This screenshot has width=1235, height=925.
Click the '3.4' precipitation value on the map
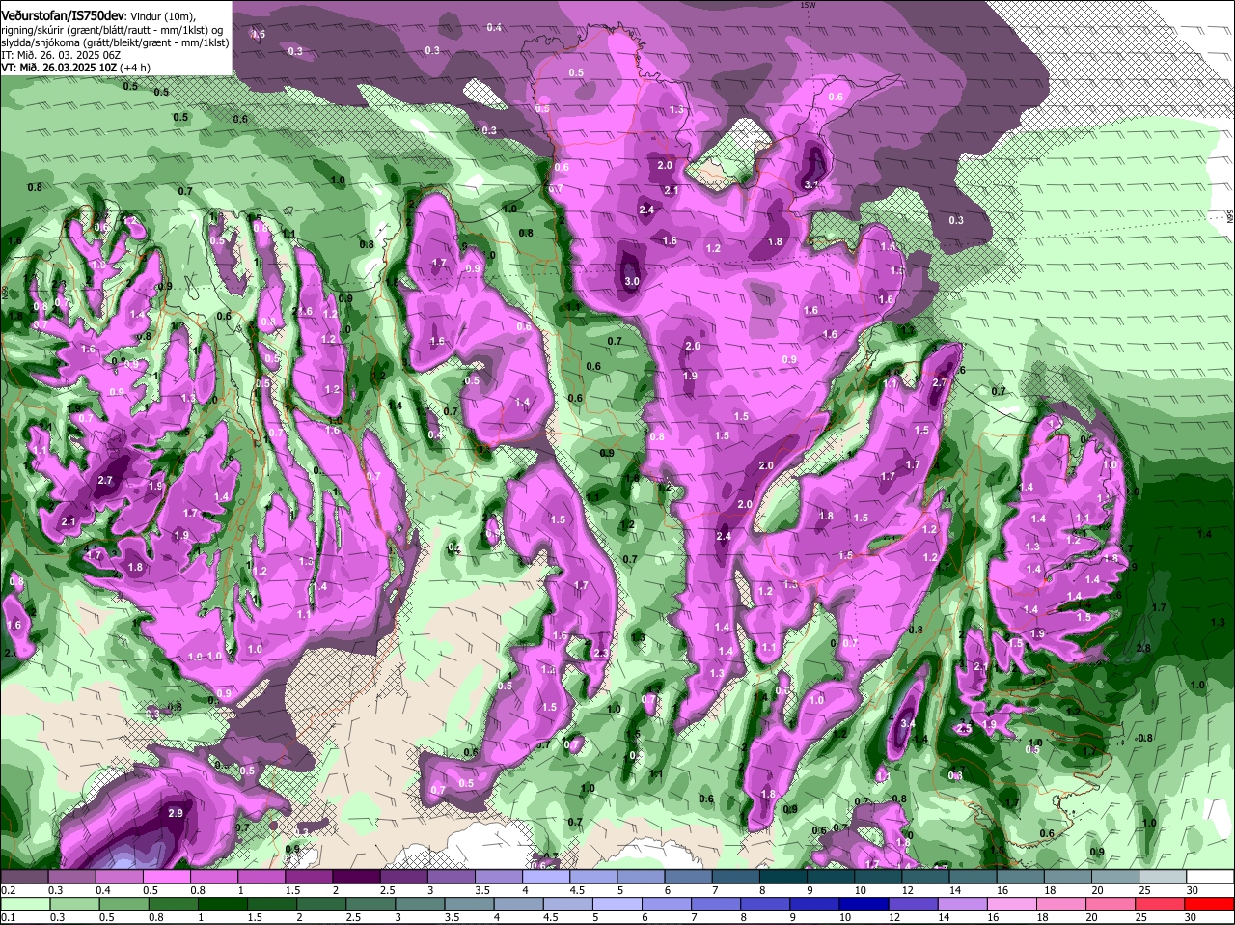coord(907,723)
